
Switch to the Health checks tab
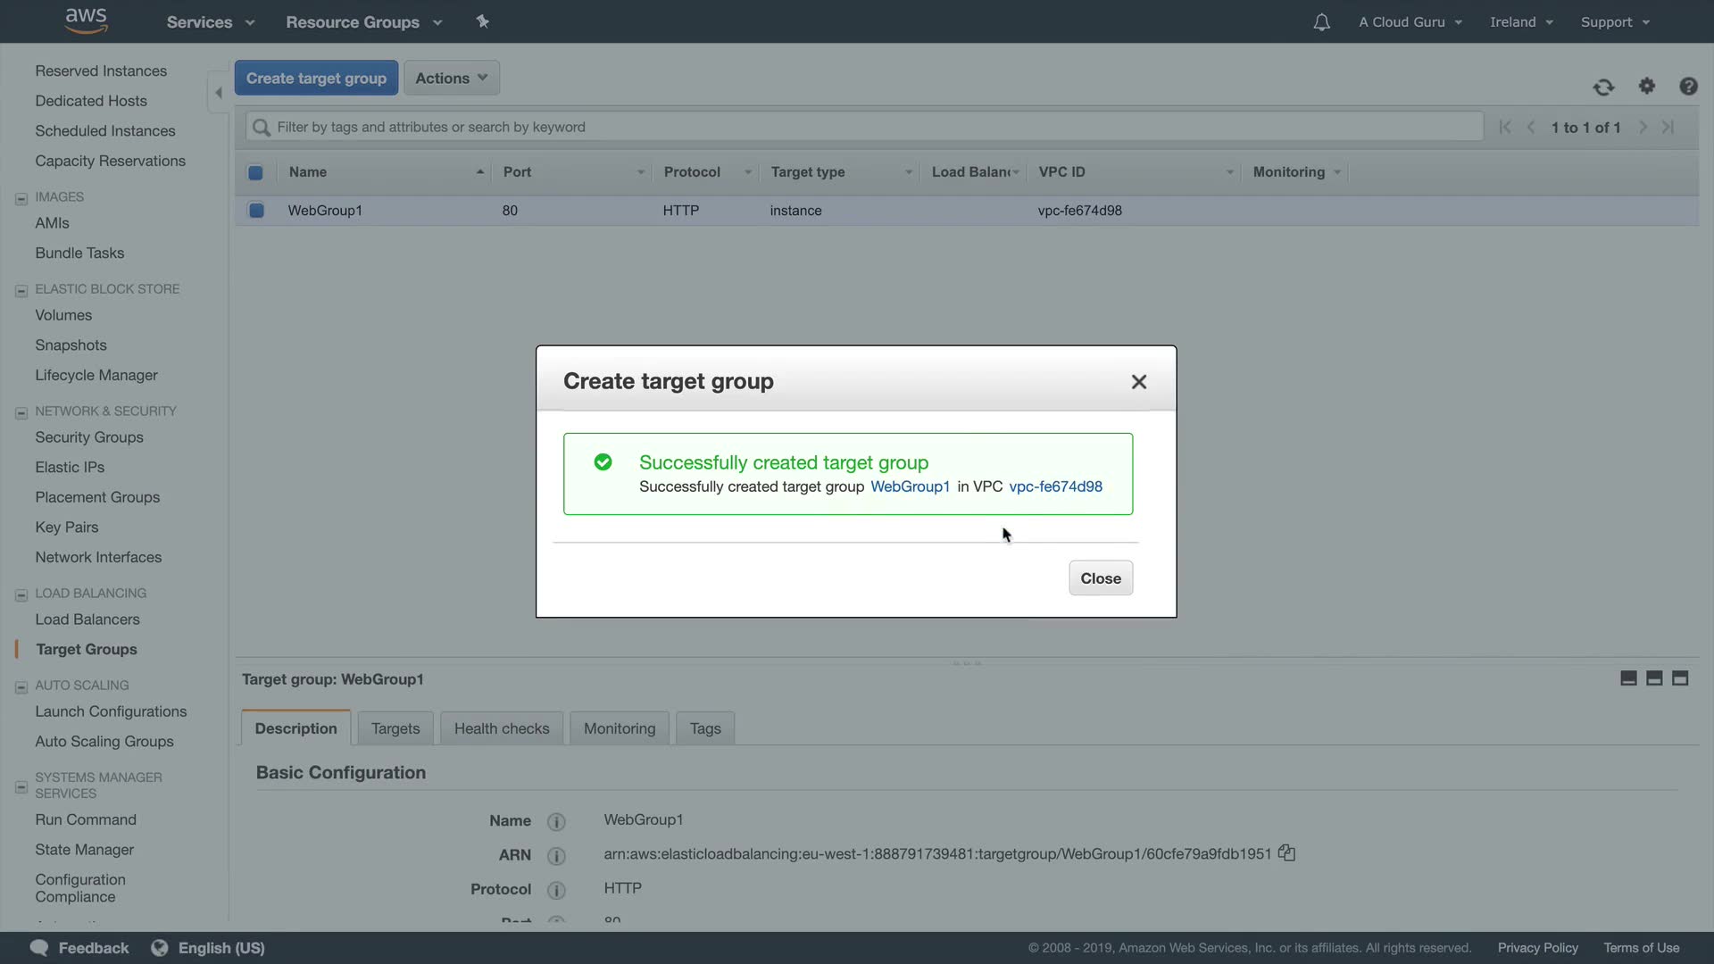[501, 728]
